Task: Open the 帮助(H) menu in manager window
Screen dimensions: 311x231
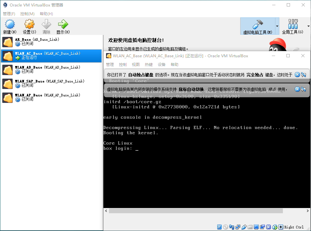Action: (46, 14)
